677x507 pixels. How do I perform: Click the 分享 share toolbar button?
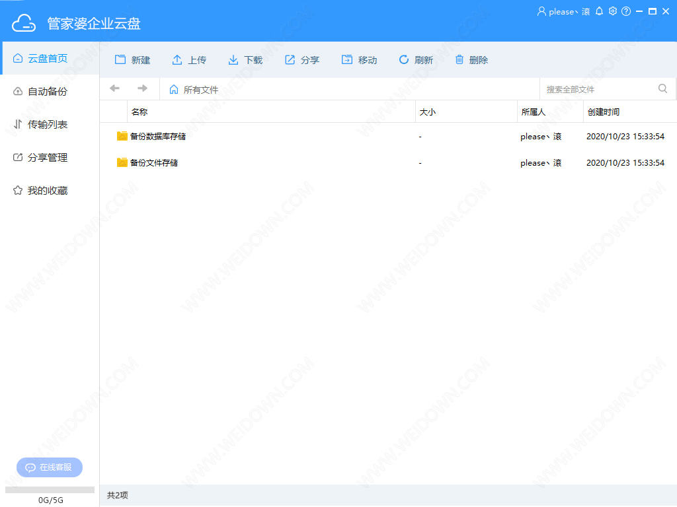pyautogui.click(x=302, y=60)
